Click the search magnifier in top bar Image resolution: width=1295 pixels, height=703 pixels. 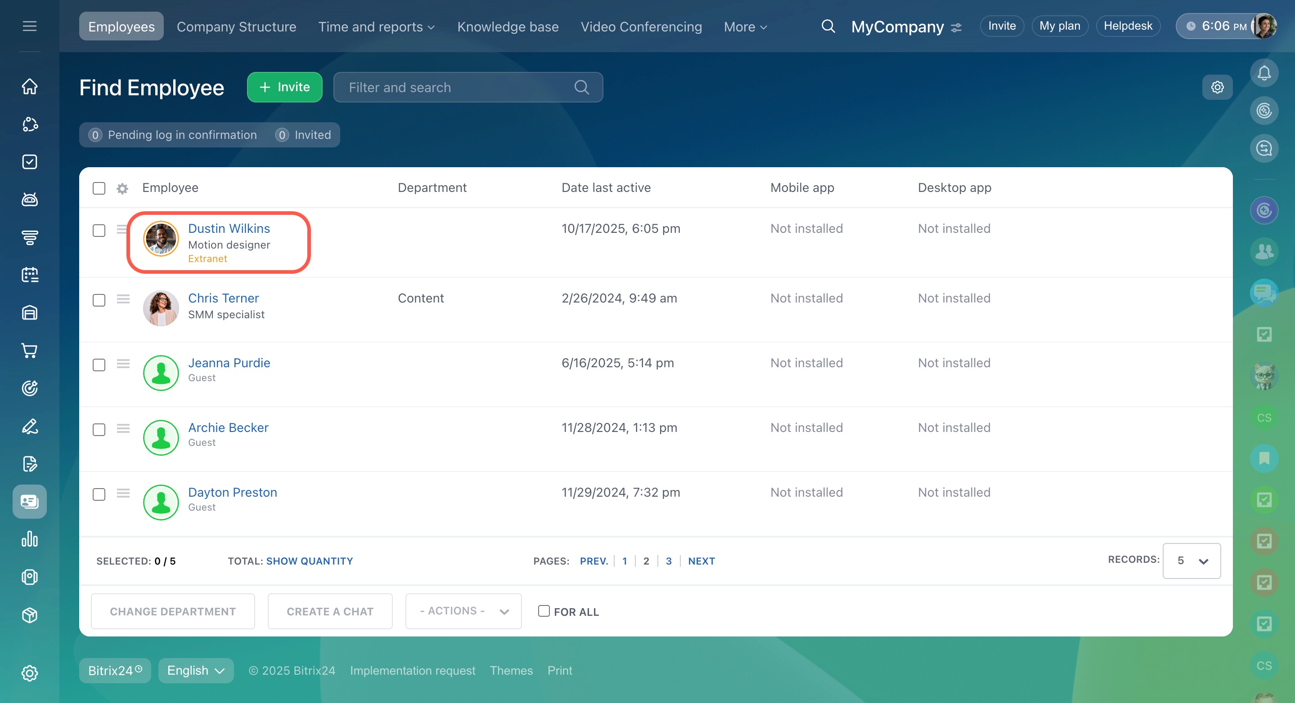tap(828, 26)
